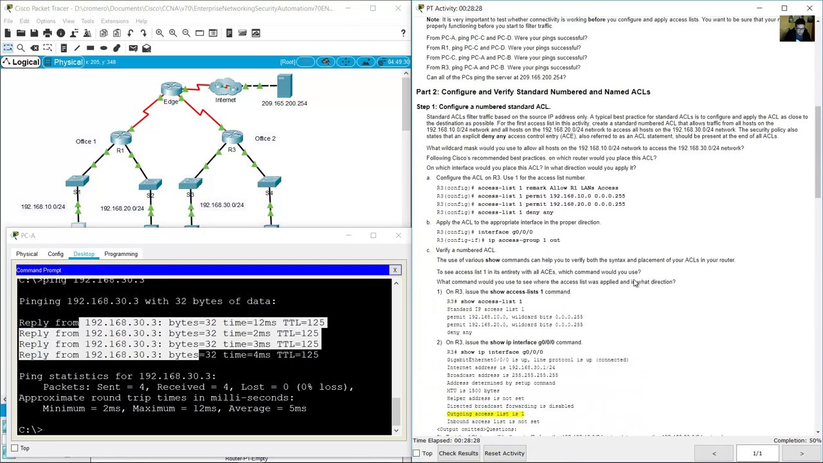The height and width of the screenshot is (463, 823).
Task: Click the Check Results button
Action: click(x=458, y=453)
